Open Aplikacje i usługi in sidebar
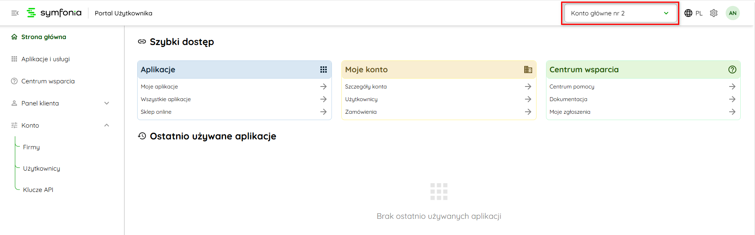The image size is (755, 235). point(45,59)
